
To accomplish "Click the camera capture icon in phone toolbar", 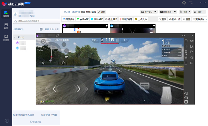I will tap(186, 58).
